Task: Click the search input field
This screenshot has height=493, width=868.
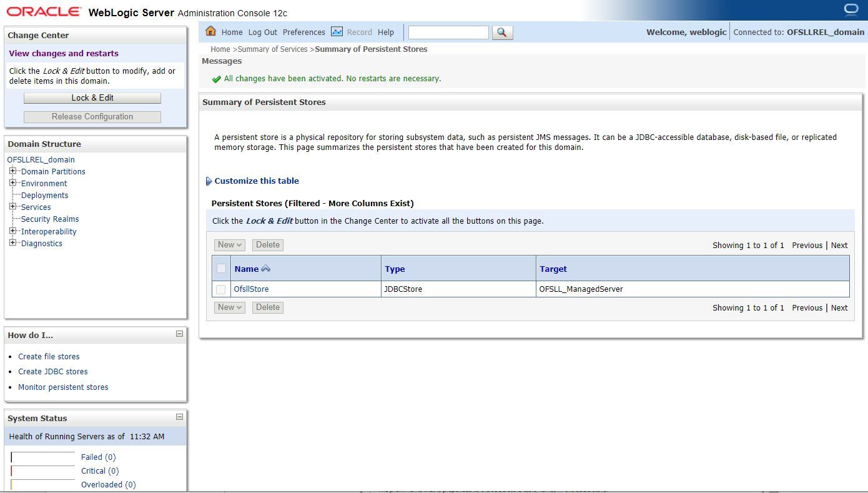Action: click(448, 32)
